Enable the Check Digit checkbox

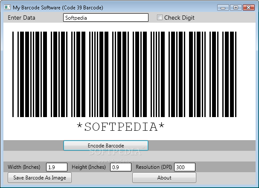point(160,18)
